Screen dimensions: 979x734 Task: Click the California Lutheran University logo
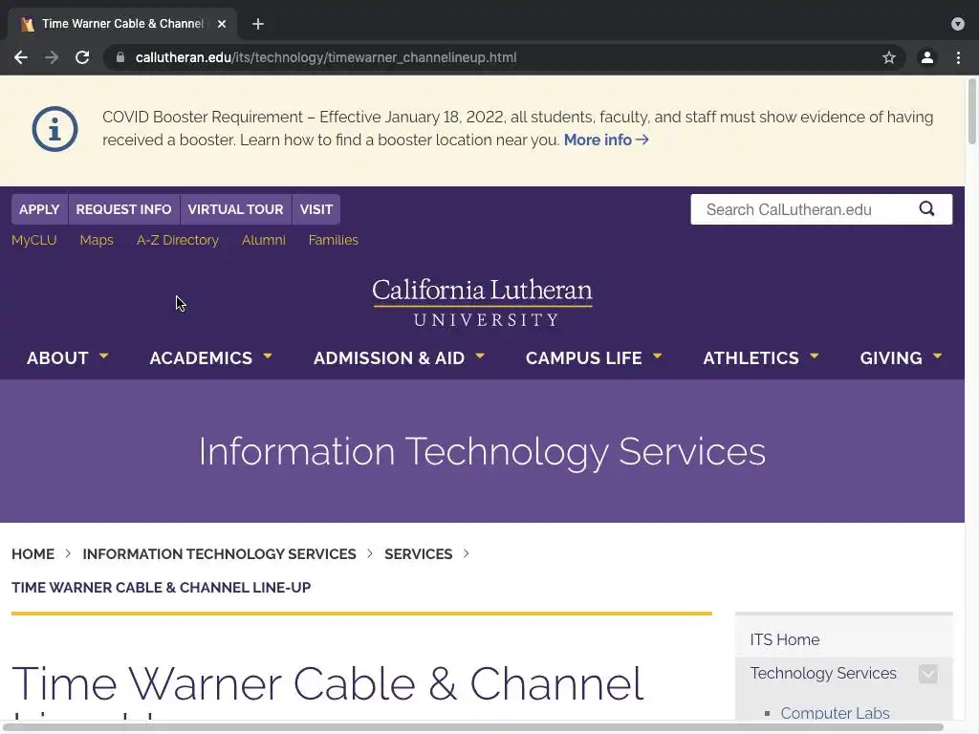483,302
